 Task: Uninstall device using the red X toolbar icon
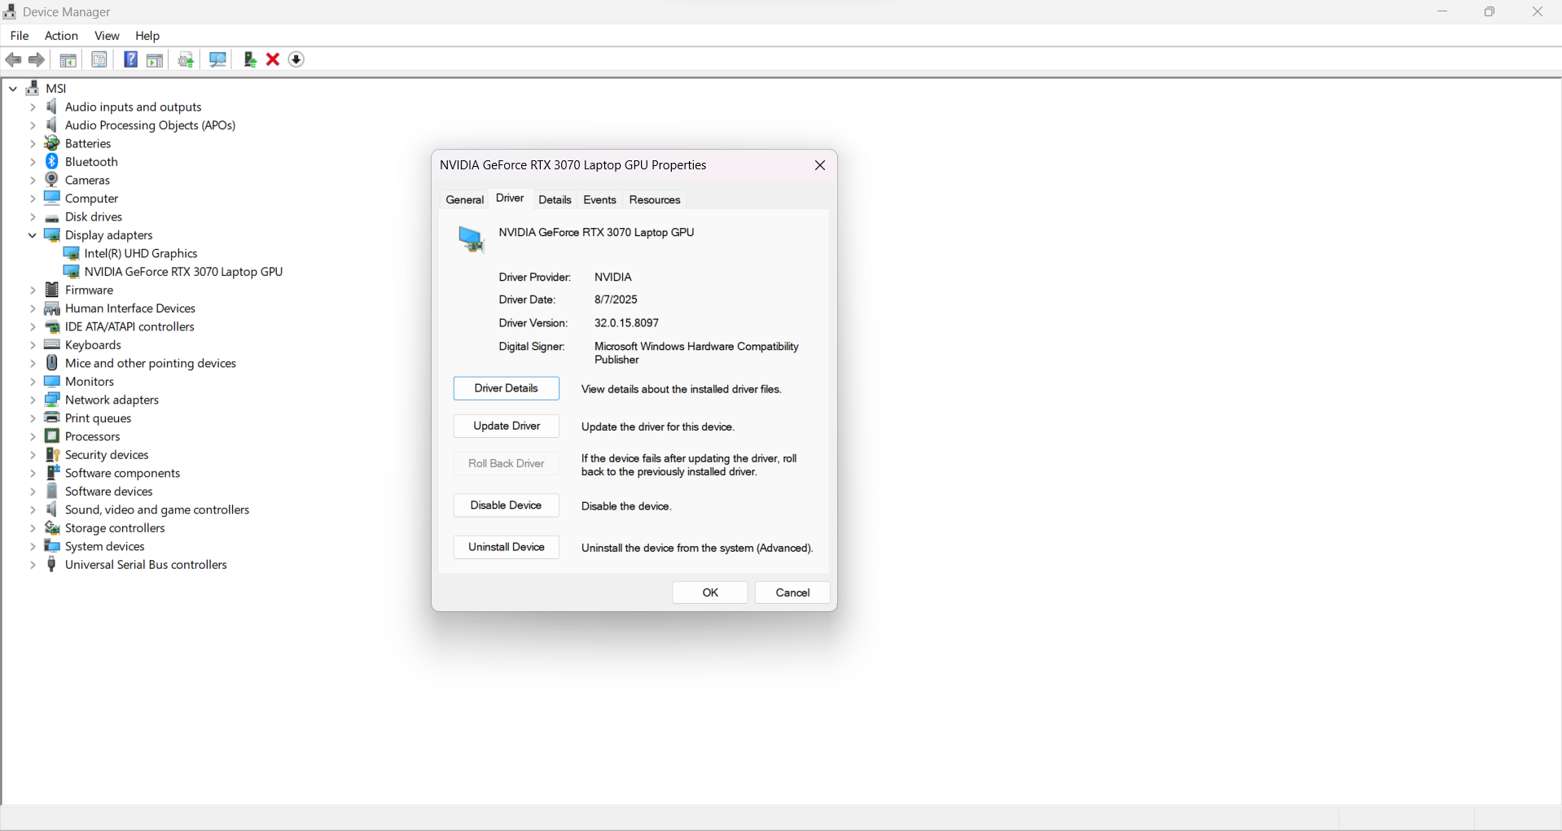click(x=273, y=59)
